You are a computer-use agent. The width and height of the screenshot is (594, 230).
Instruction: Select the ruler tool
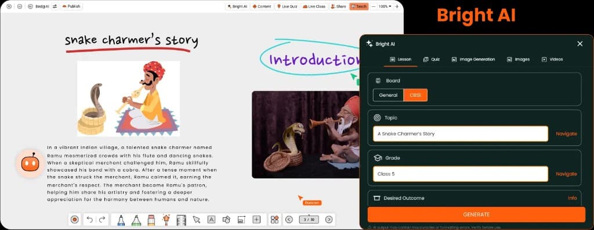(x=181, y=220)
